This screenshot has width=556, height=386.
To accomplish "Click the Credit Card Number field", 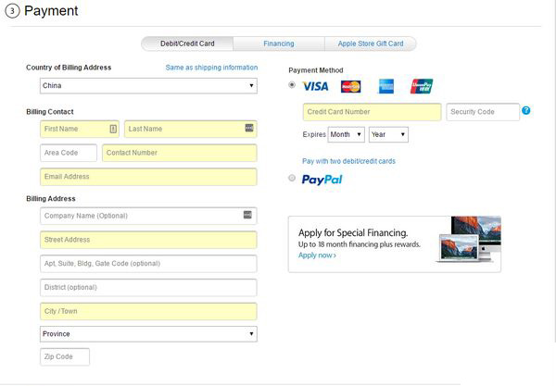I will [372, 112].
